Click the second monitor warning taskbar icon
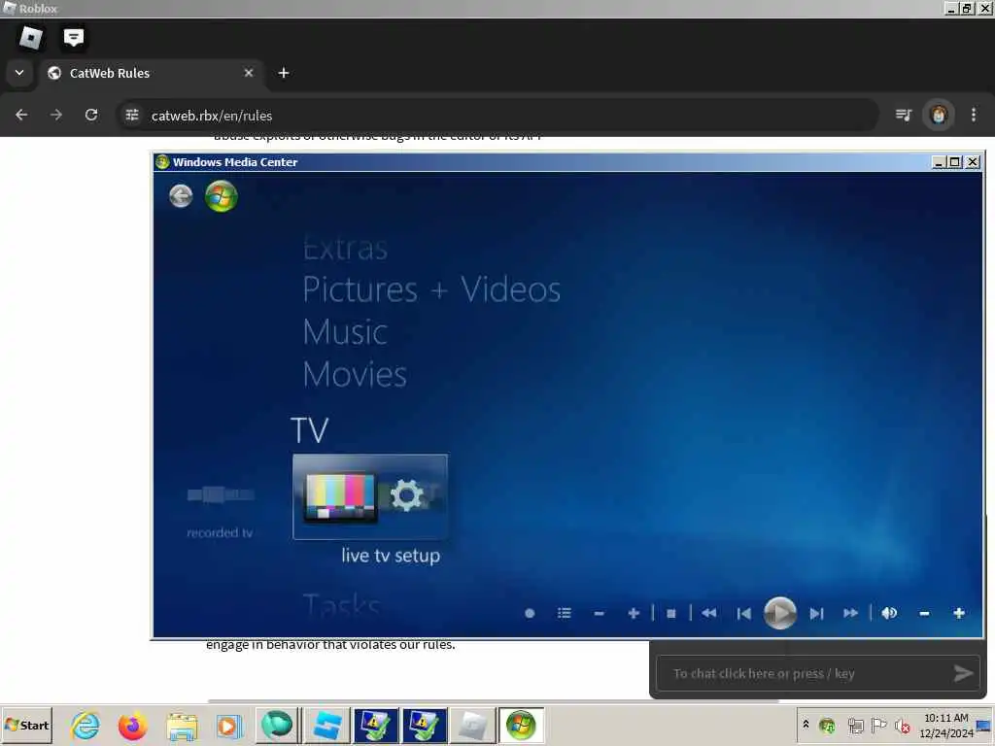The width and height of the screenshot is (995, 746). pos(425,725)
